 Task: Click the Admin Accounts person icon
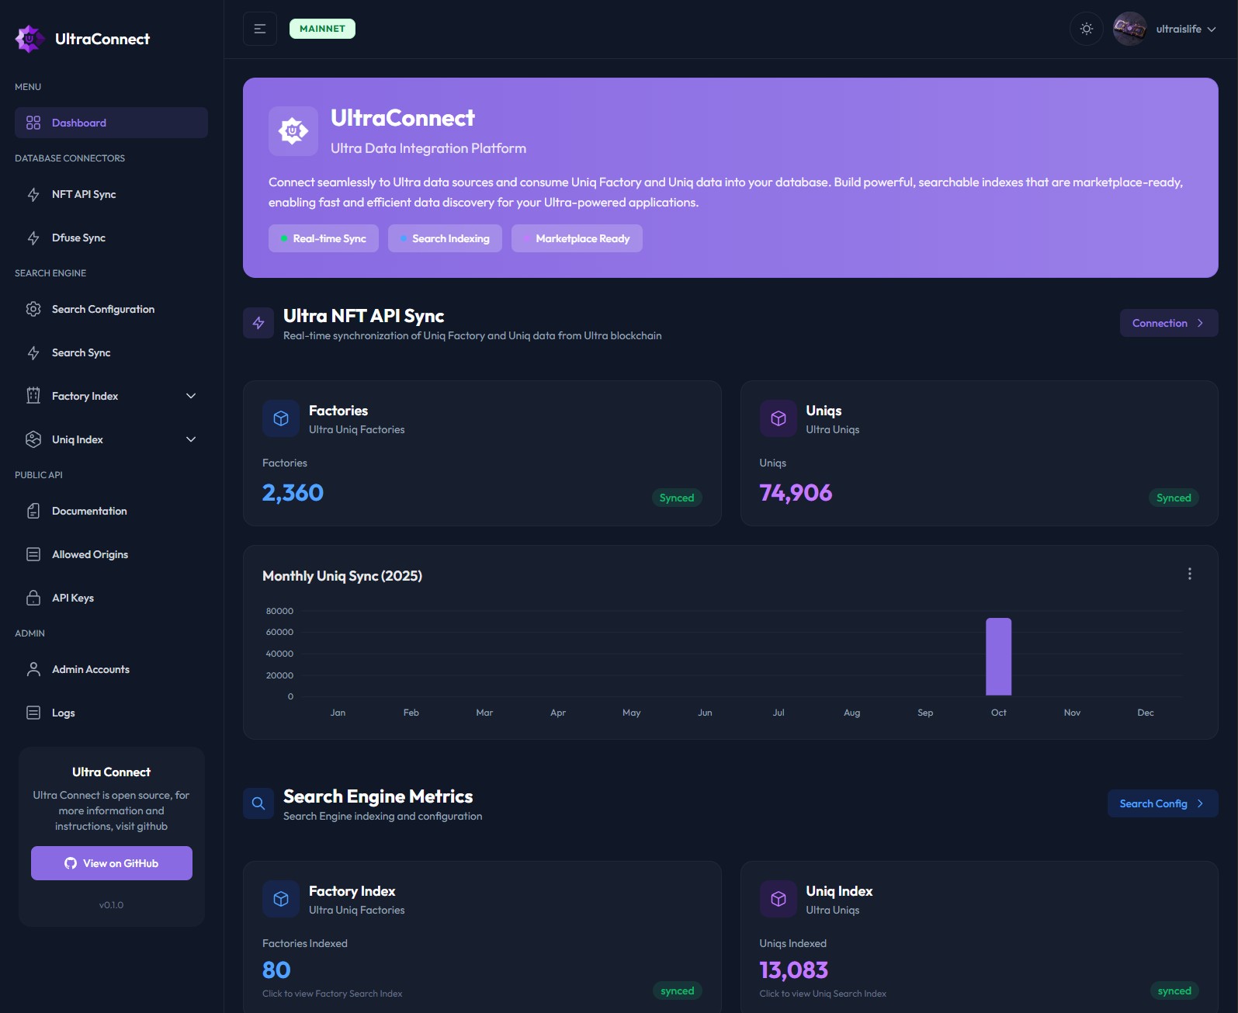pyautogui.click(x=33, y=669)
